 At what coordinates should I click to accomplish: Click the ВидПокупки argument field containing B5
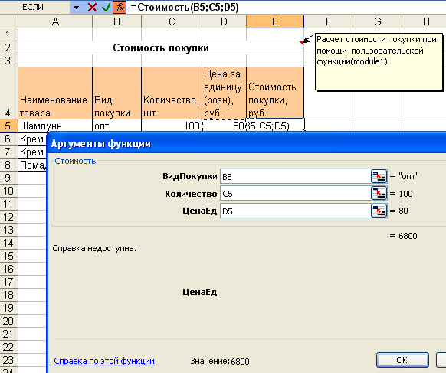click(295, 177)
